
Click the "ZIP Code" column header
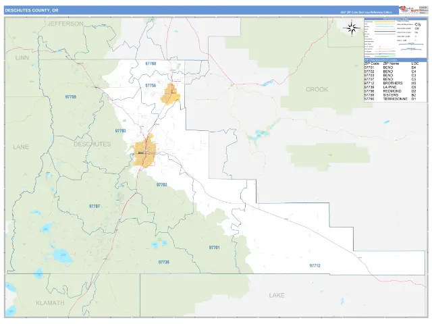372,63
